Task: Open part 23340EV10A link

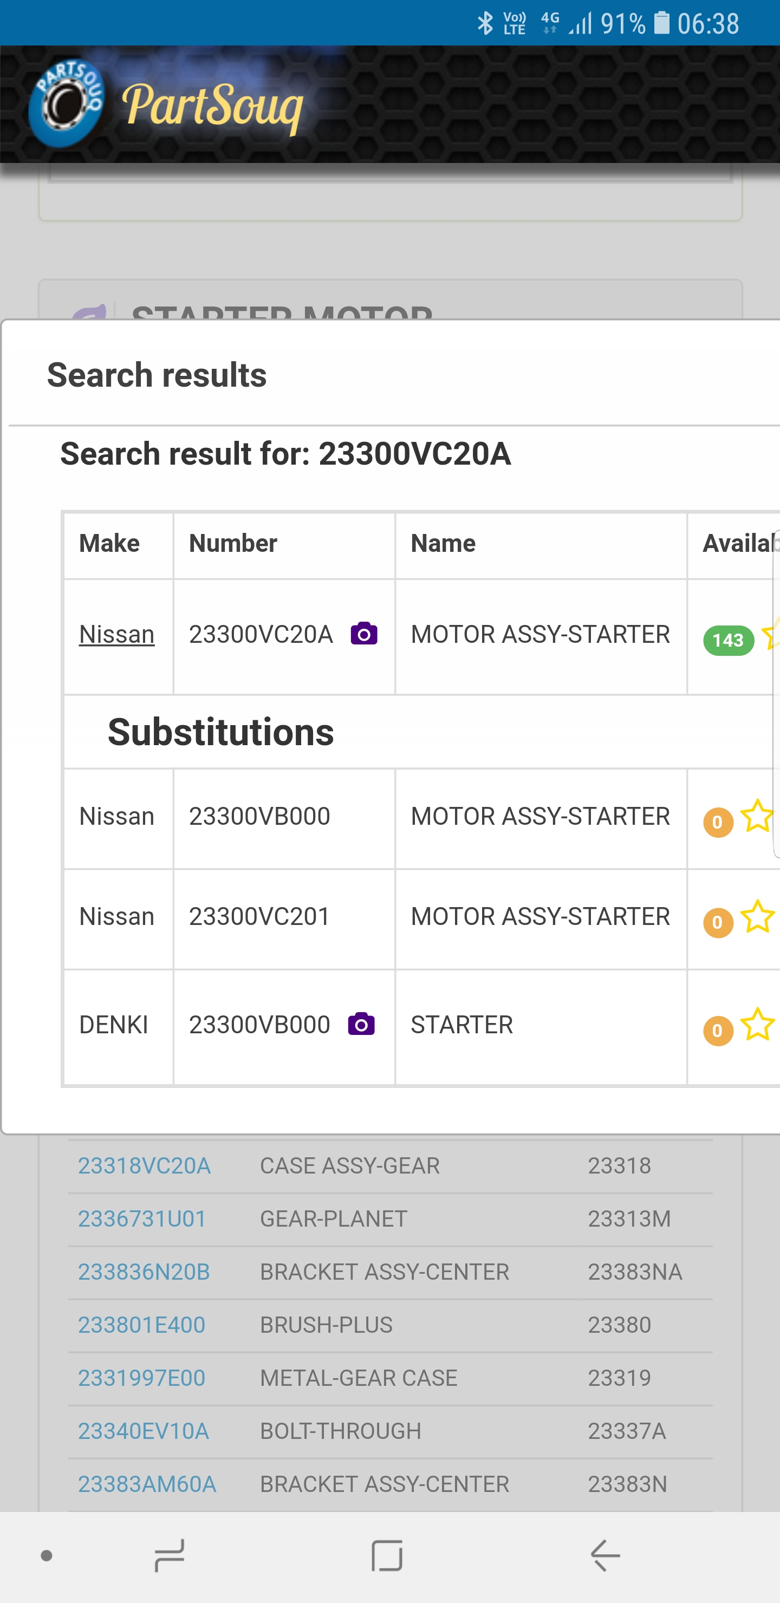Action: click(x=143, y=1431)
